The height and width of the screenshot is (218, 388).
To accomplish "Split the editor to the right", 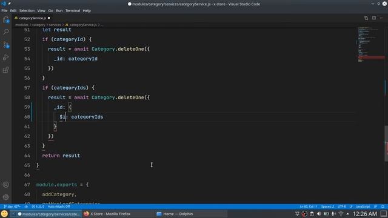I will pos(374,18).
